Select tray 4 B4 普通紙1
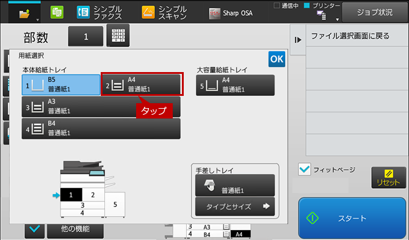Screen dimensions: 409x240 coord(101,129)
